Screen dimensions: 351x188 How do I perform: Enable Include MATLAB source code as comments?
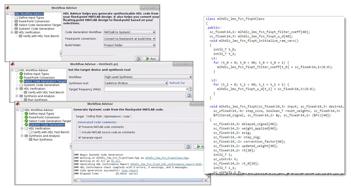tap(80, 132)
